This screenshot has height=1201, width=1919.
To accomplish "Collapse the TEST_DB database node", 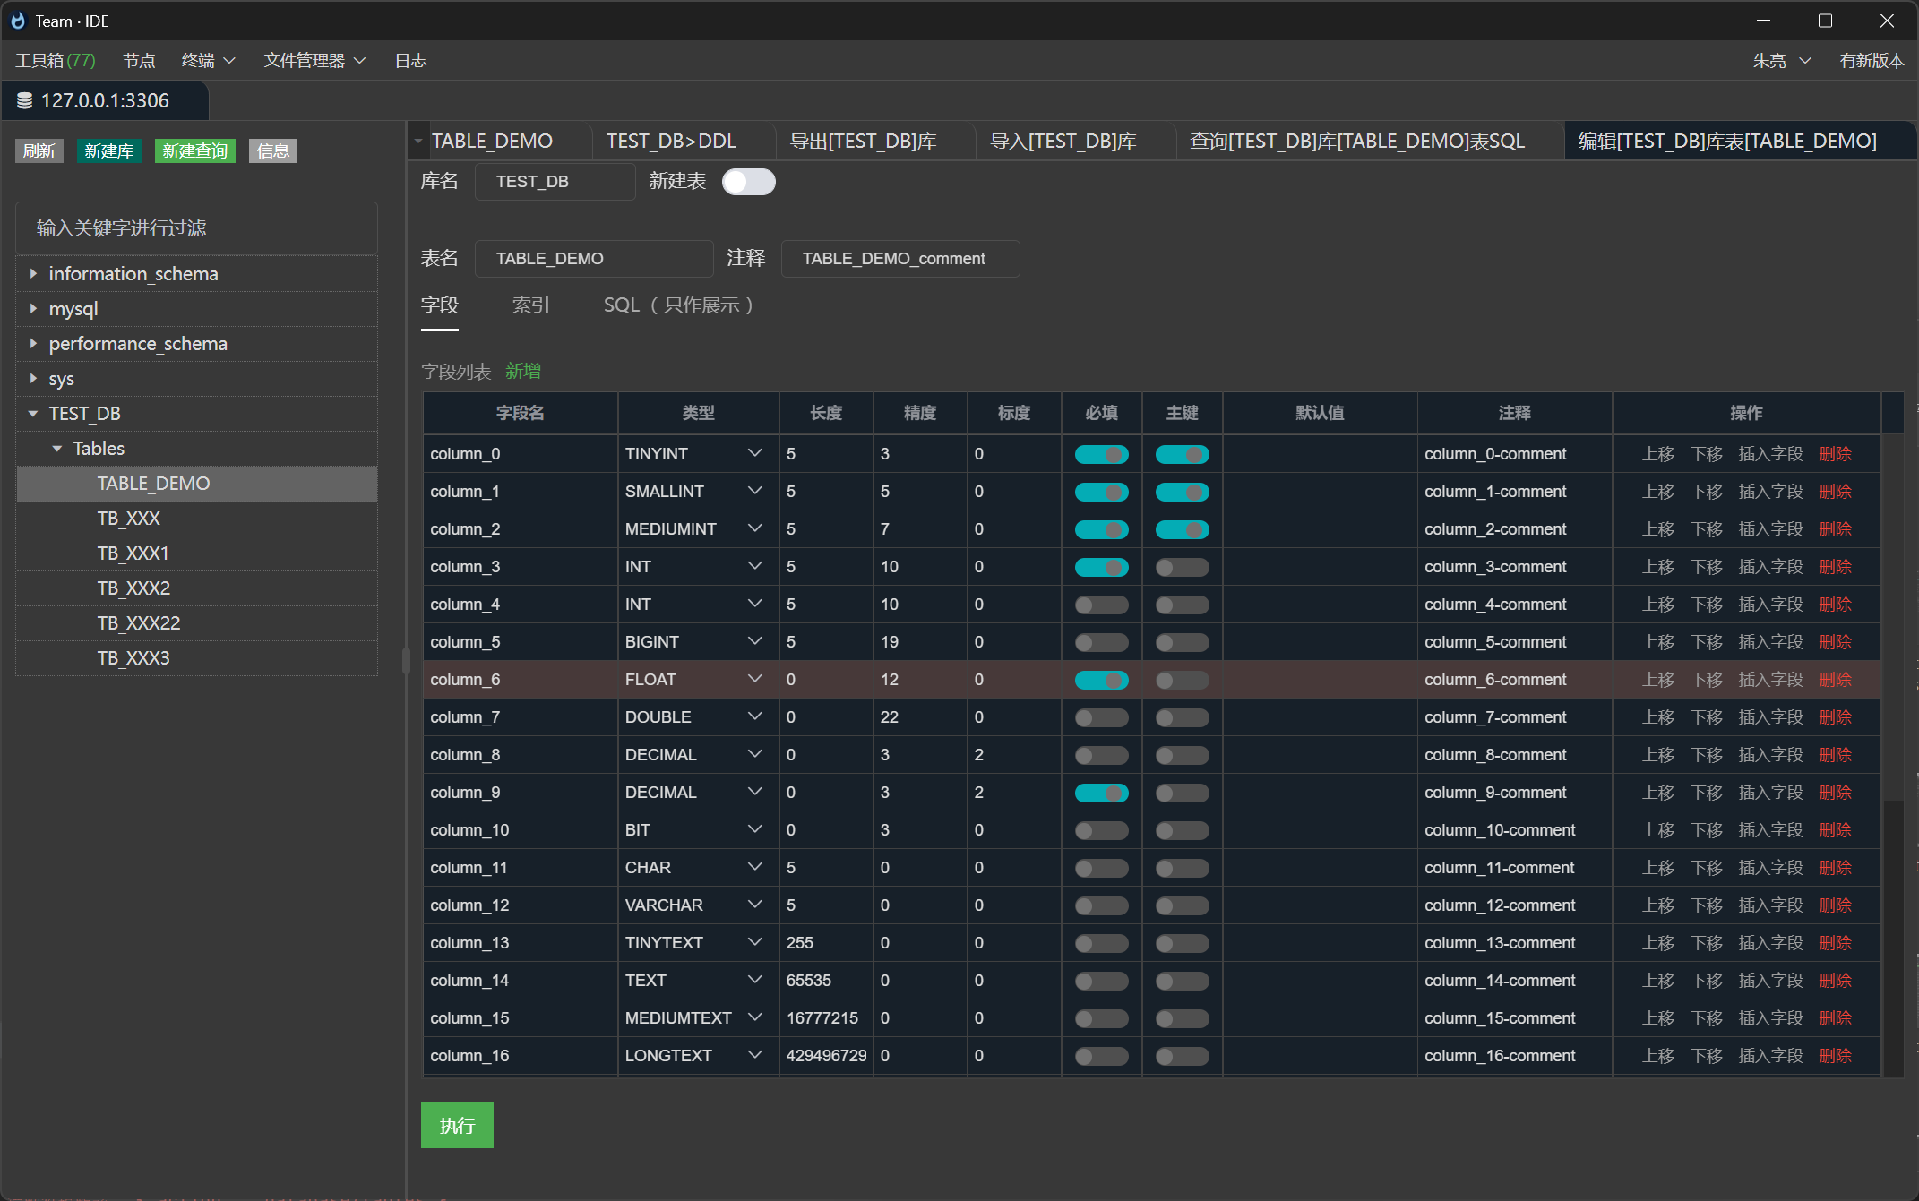I will [33, 413].
